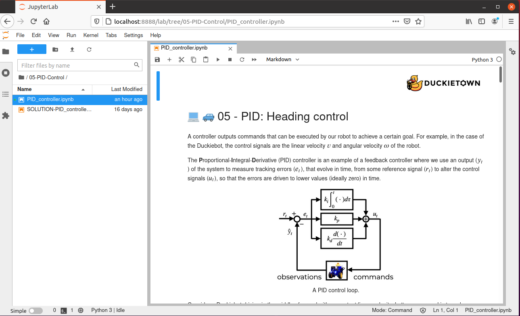Screen dimensions: 520x316
Task: Interrupt the kernel with the stop icon
Action: pos(230,60)
